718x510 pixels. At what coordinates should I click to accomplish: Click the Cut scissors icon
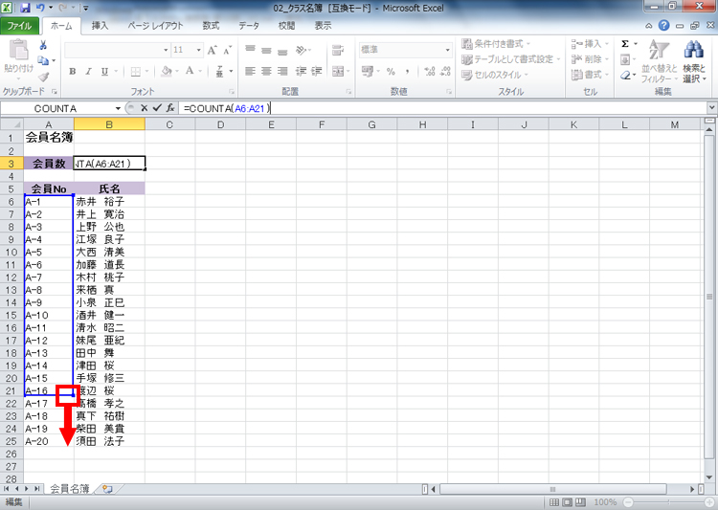pos(43,45)
